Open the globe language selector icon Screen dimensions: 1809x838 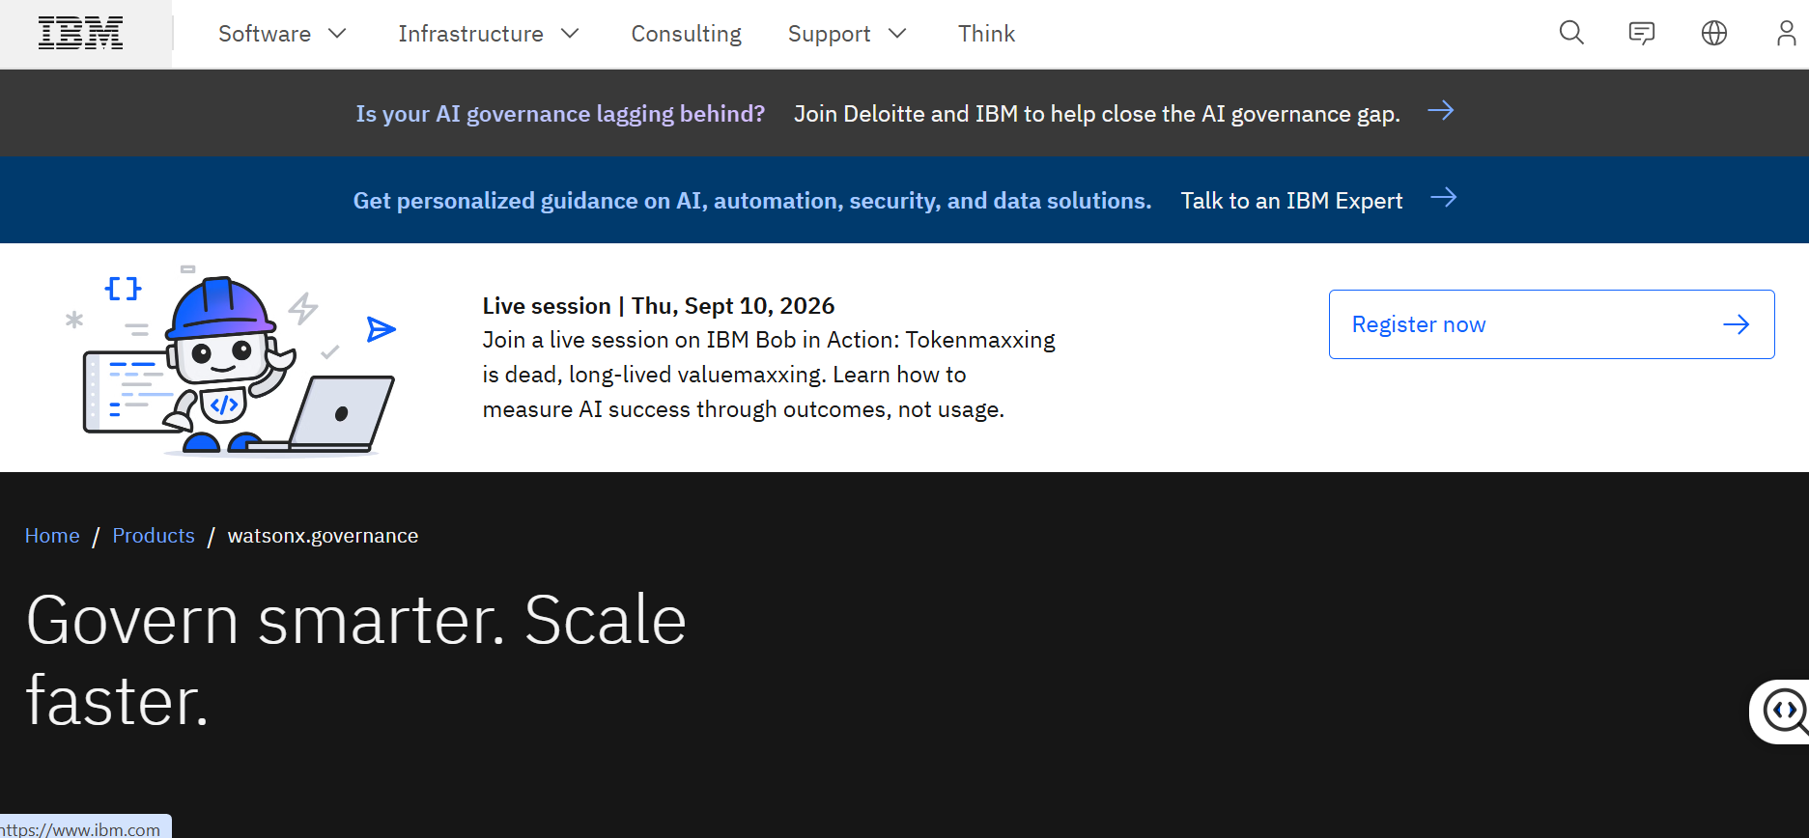click(x=1714, y=34)
